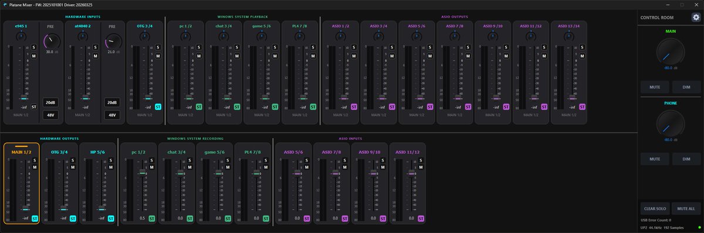Enable 48V phantom power for e945 1
Image resolution: width=704 pixels, height=233 pixels.
pos(50,115)
